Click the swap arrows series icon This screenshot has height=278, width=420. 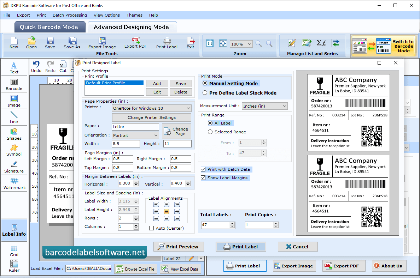pos(336,43)
